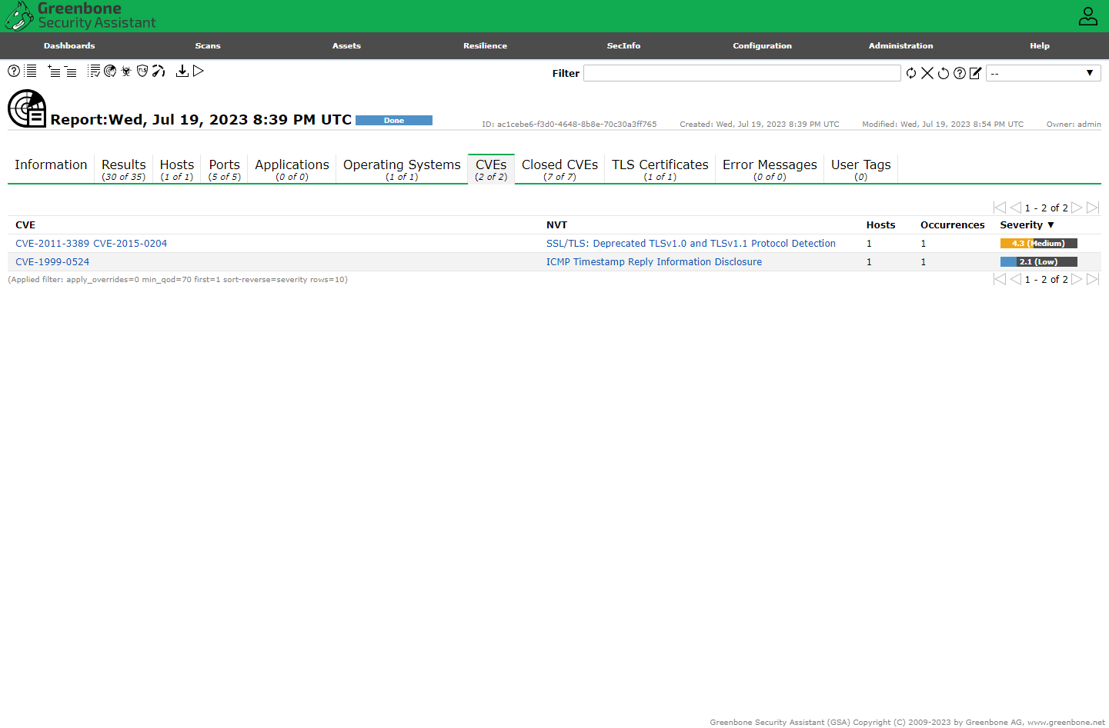Open the Resilience menu
This screenshot has height=728, width=1109.
485,45
